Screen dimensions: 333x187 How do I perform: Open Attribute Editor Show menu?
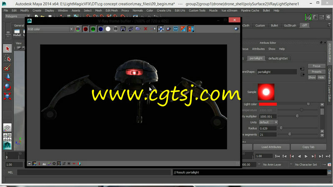272,49
